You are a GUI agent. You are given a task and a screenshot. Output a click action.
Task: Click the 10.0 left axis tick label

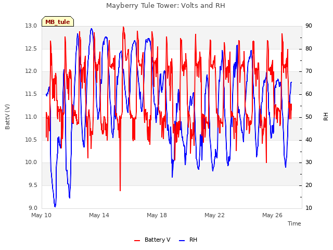click(x=31, y=162)
